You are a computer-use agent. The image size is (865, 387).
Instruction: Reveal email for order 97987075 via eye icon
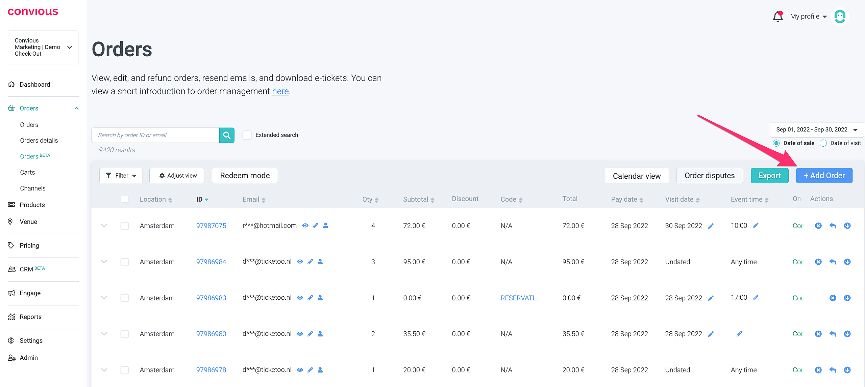point(305,226)
